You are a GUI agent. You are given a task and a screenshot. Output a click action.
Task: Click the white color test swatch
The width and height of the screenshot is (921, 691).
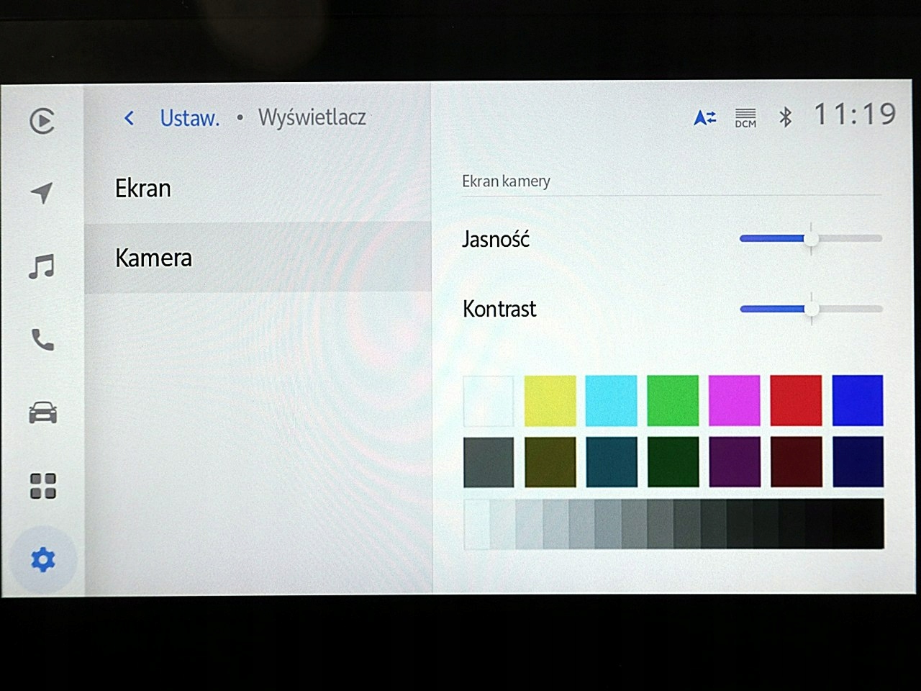point(489,400)
